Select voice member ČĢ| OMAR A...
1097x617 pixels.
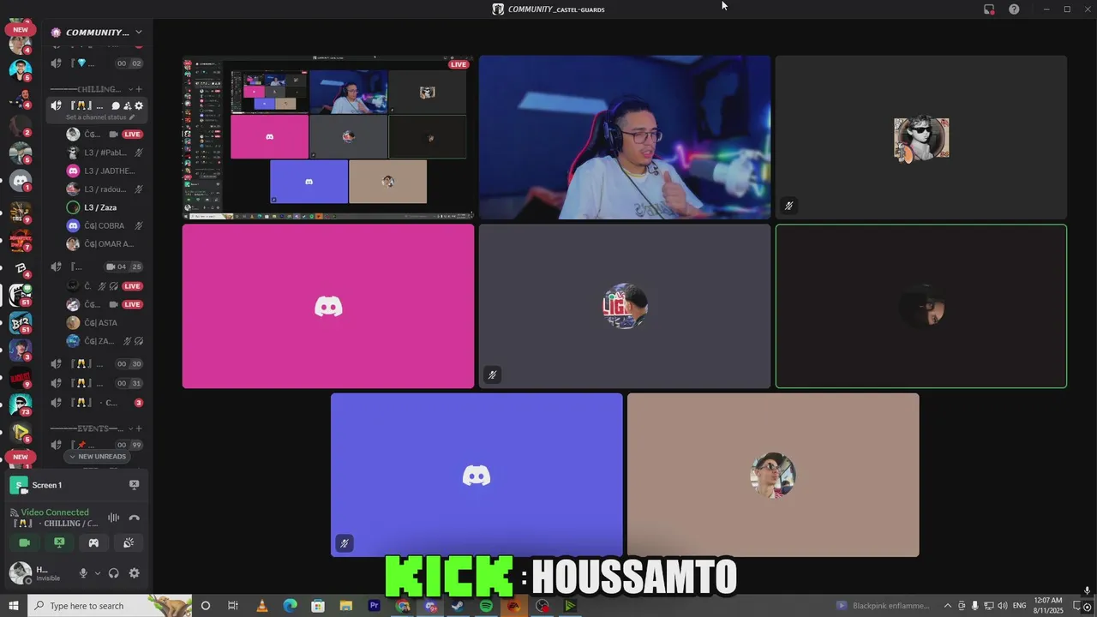97,243
